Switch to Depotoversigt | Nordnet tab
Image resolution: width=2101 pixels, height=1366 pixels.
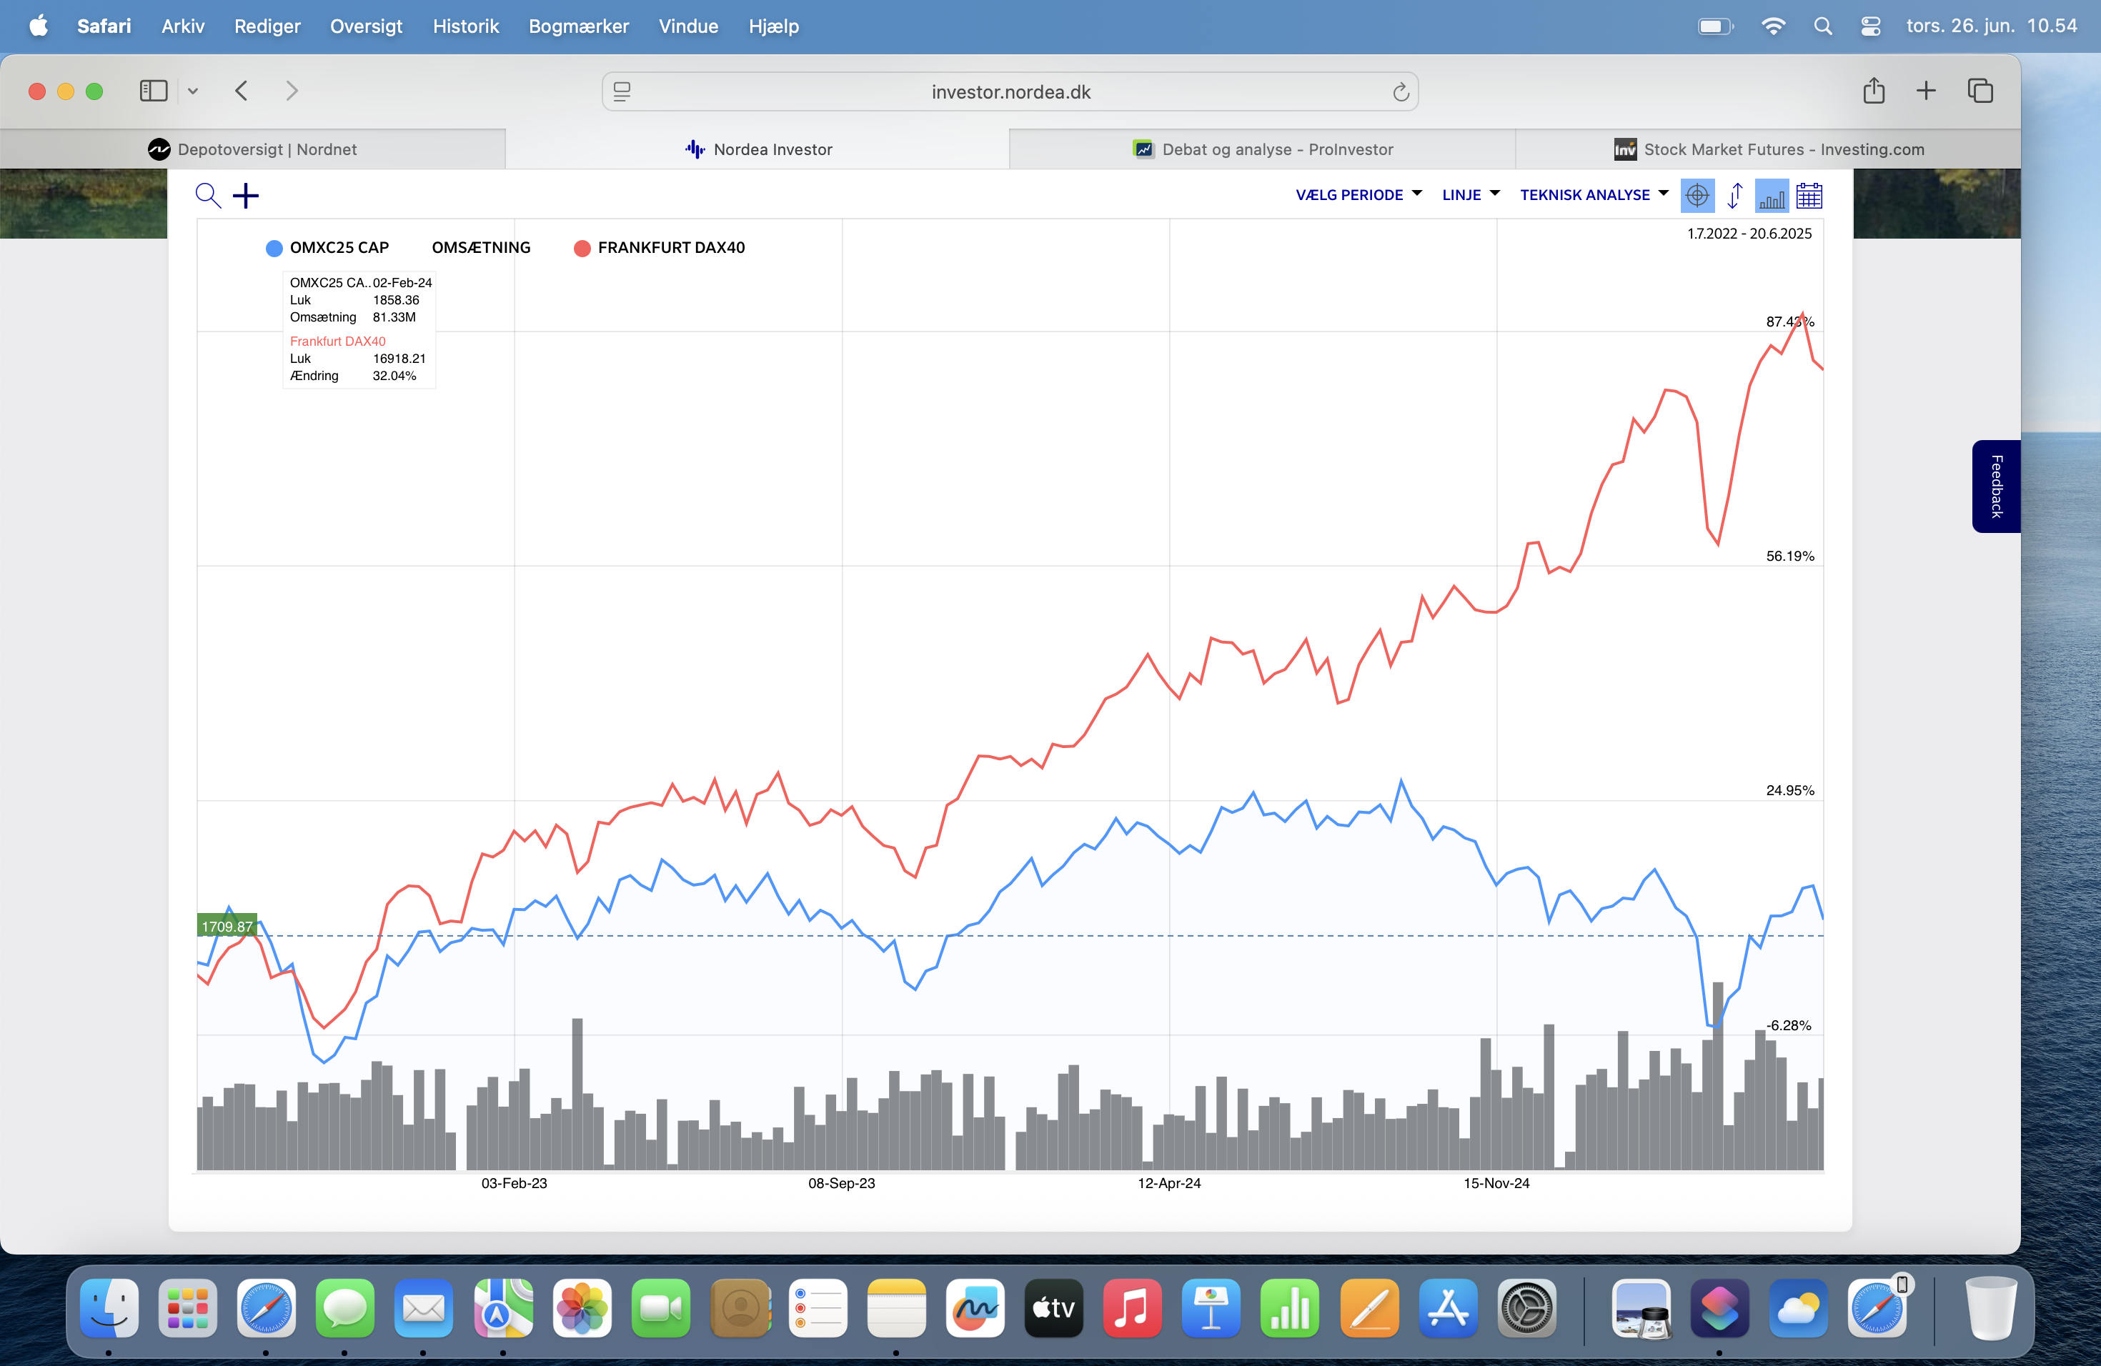click(x=252, y=149)
